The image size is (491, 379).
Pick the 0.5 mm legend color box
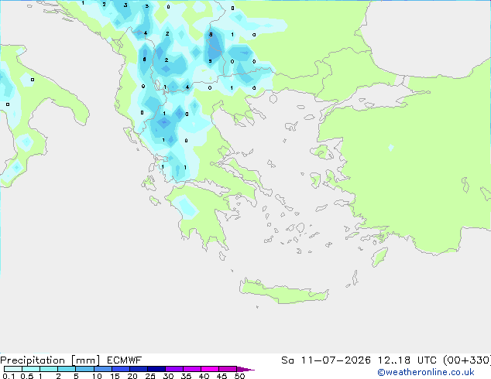(x=31, y=369)
